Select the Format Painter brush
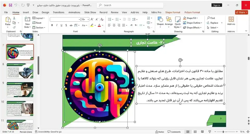The height and width of the screenshot is (134, 250). tap(14, 27)
